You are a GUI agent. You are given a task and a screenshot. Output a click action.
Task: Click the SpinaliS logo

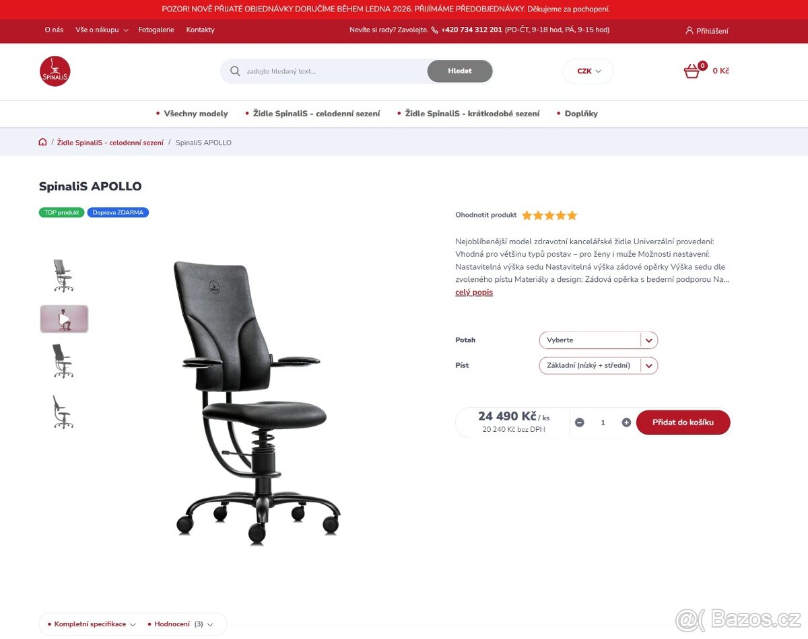(55, 71)
